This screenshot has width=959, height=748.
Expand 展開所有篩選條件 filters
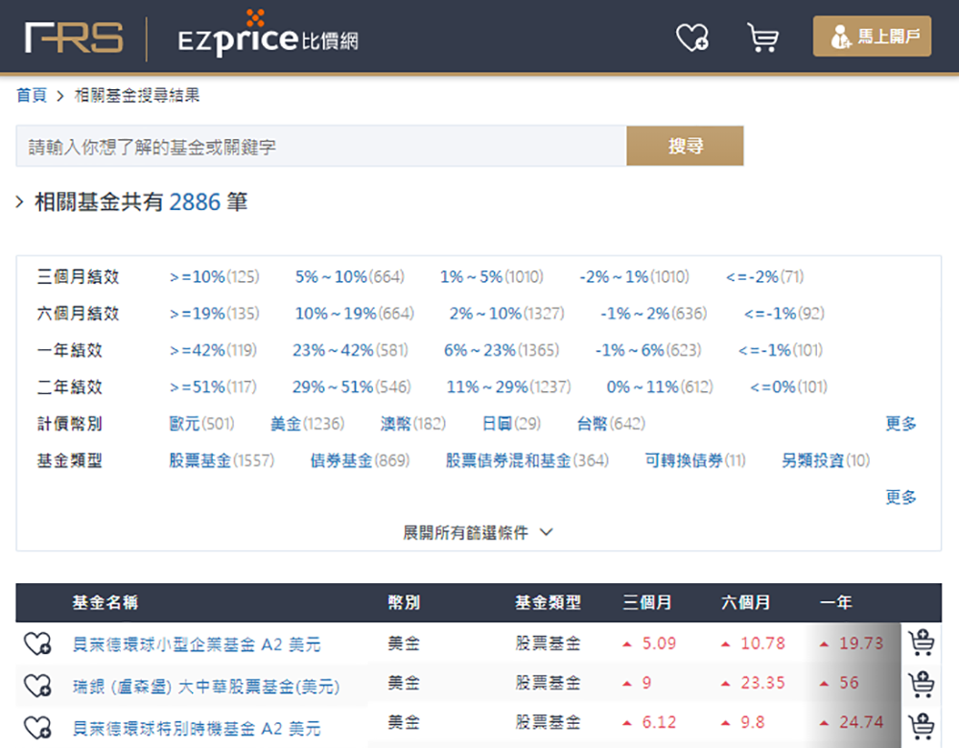tap(478, 533)
